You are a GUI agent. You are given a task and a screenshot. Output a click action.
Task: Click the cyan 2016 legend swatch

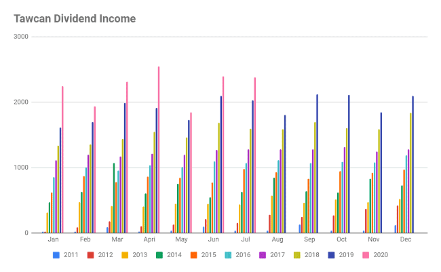pyautogui.click(x=229, y=256)
